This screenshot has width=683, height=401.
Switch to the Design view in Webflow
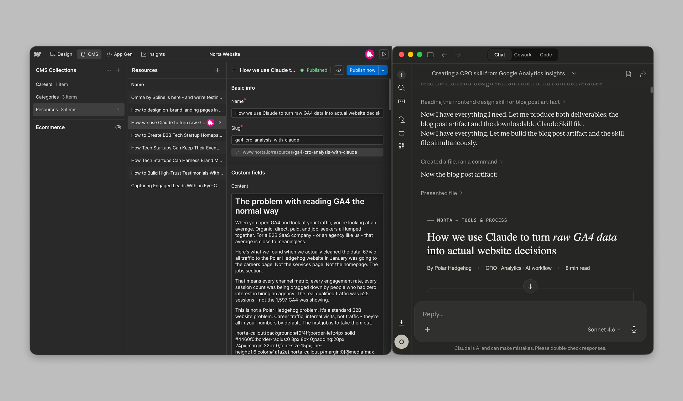pos(61,54)
